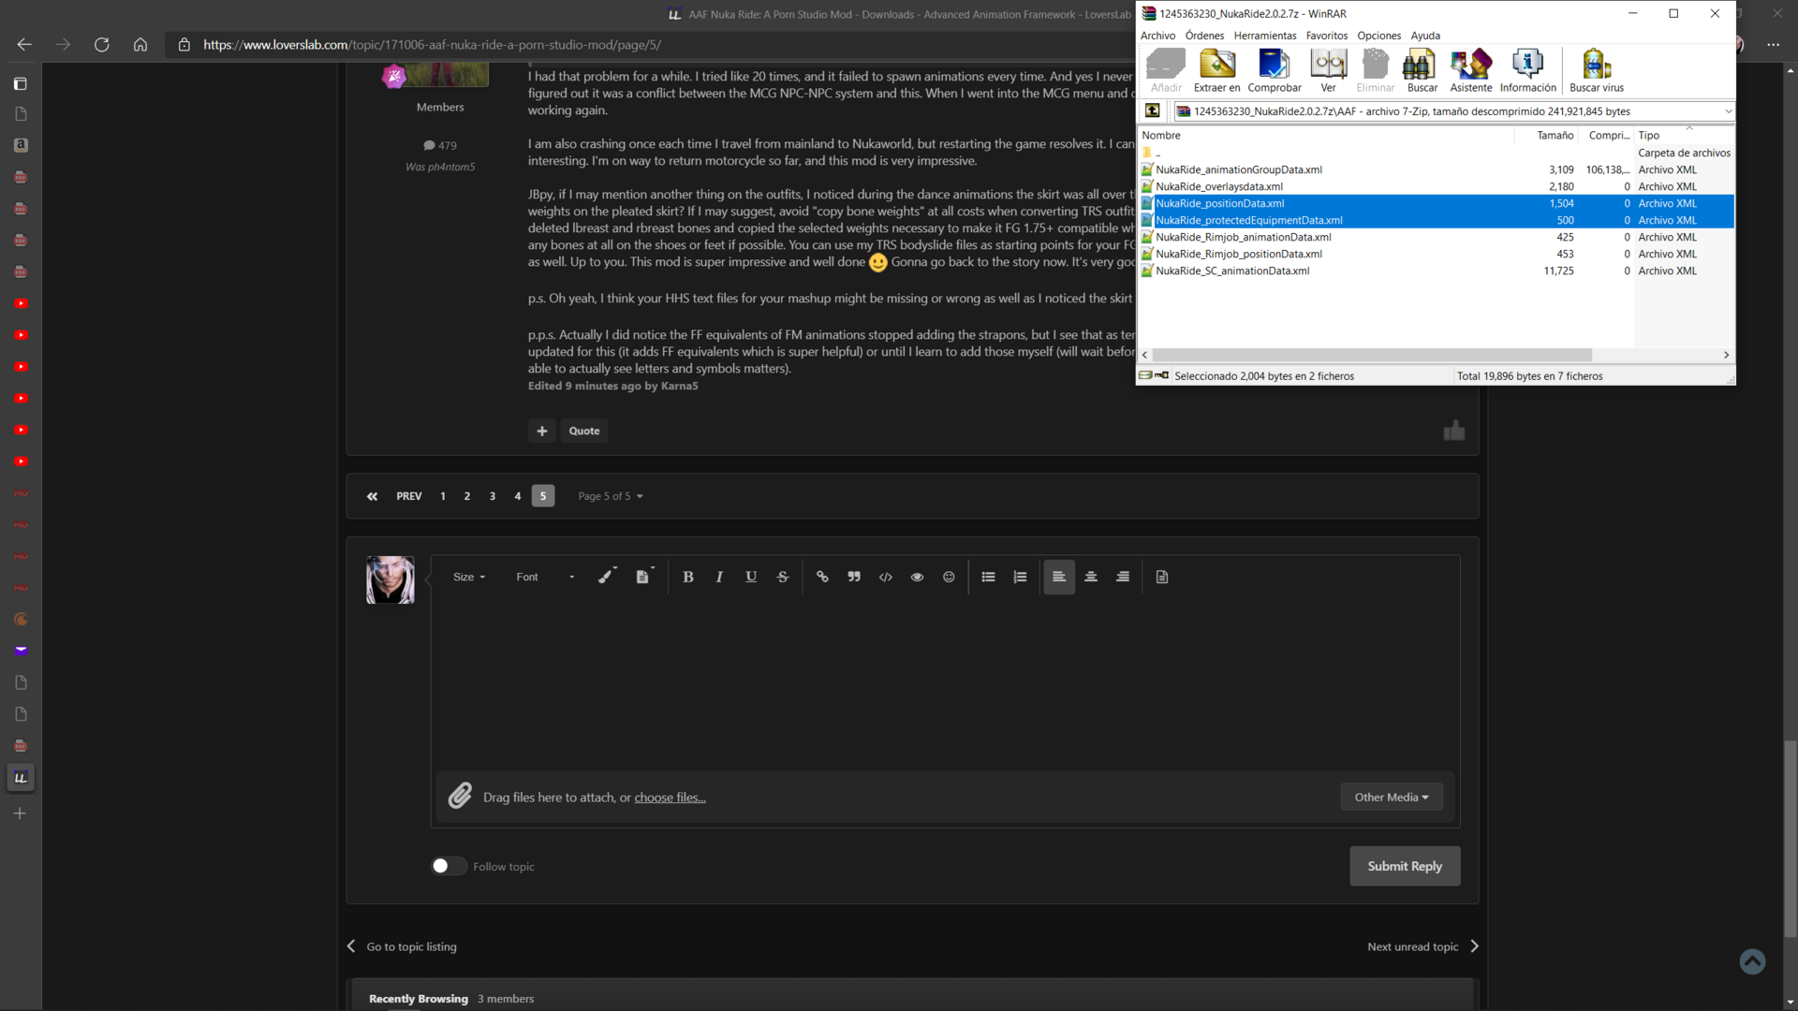Viewport: 1798px width, 1011px height.
Task: Insert a quote block in editor
Action: click(854, 577)
